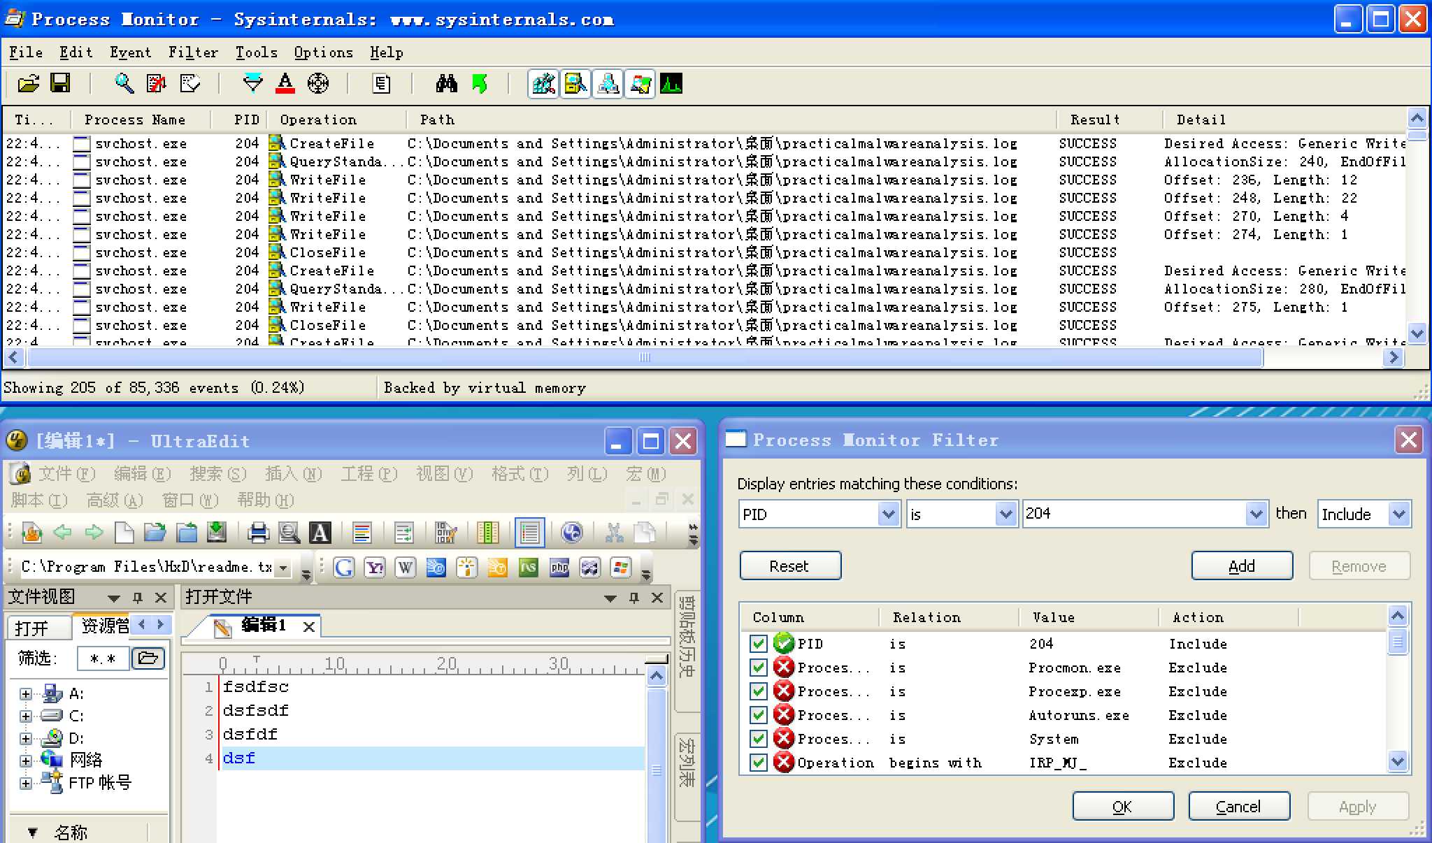The height and width of the screenshot is (843, 1432).
Task: Open the 搜索(S) menu in UltraEdit
Action: tap(217, 474)
